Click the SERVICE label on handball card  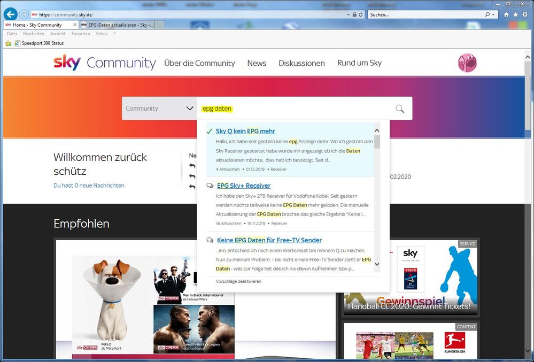467,244
